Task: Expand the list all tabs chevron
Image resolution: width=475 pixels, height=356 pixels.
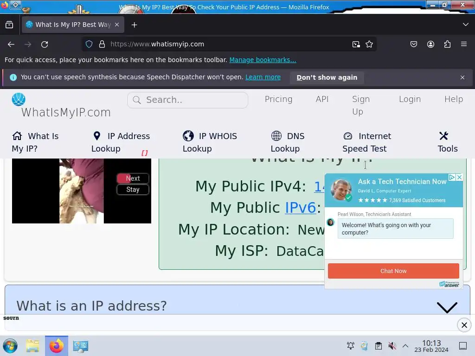Action: point(466,25)
